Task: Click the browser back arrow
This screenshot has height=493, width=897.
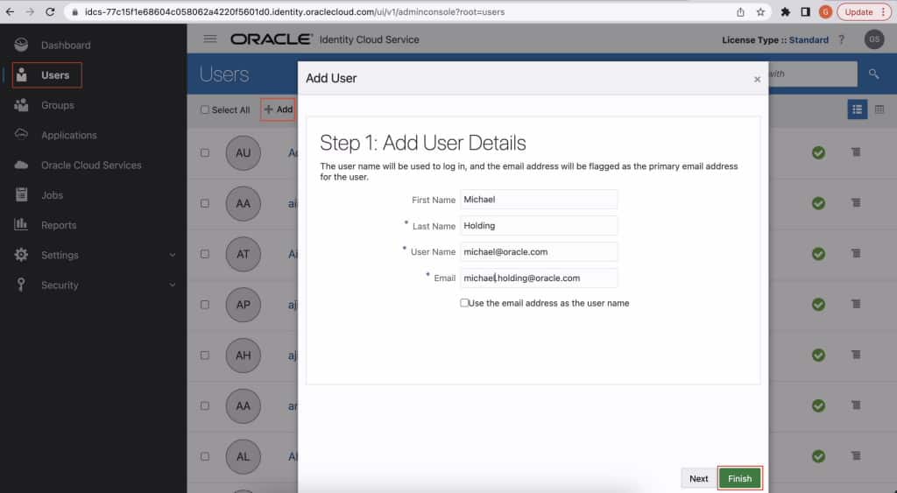Action: tap(10, 11)
